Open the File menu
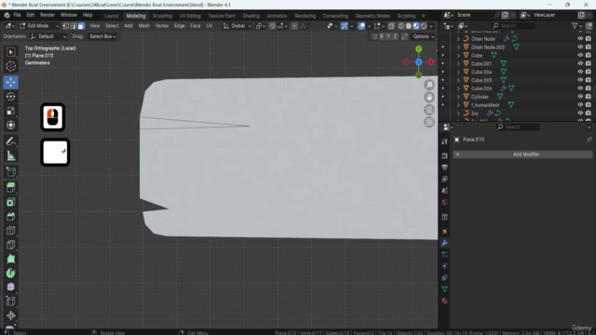596x335 pixels. click(17, 15)
